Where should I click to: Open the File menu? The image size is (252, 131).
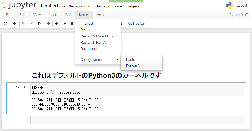pos(8,15)
